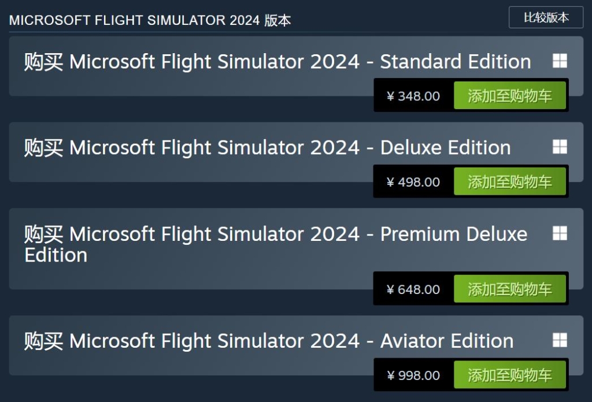The height and width of the screenshot is (402, 592).
Task: Click Windows platform icon for Standard Edition
Action: [x=560, y=61]
